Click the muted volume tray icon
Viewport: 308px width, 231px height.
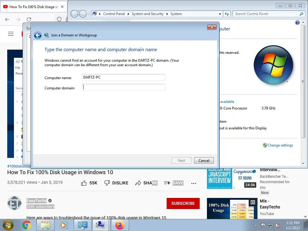278,225
